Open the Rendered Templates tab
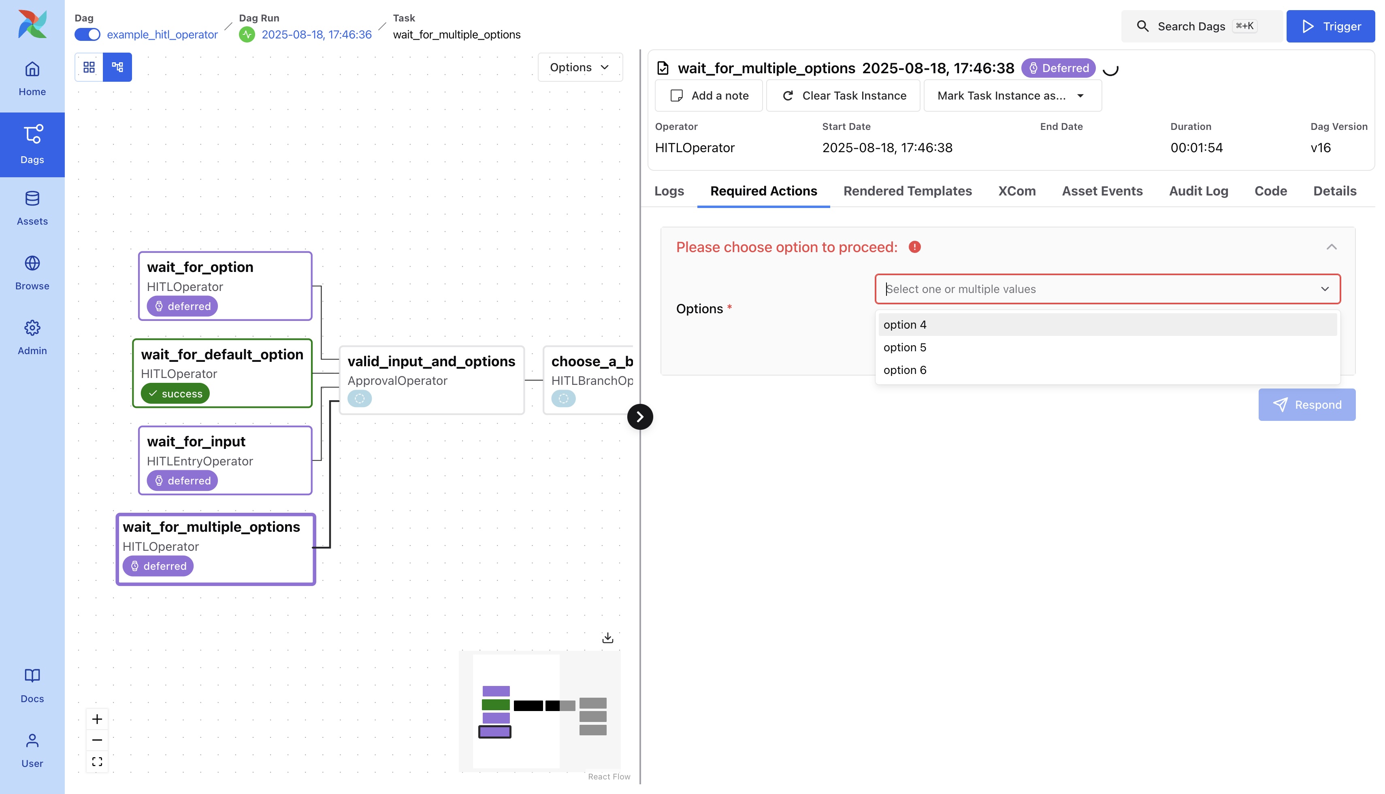The width and height of the screenshot is (1385, 794). 908,191
